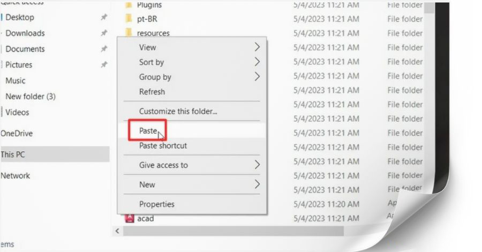
Task: Click the pin icon beside Downloads
Action: [x=104, y=33]
